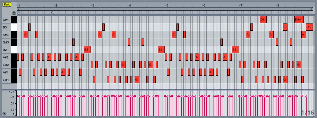Select the B3 note at far right
The width and height of the screenshot is (317, 118).
click(309, 27)
